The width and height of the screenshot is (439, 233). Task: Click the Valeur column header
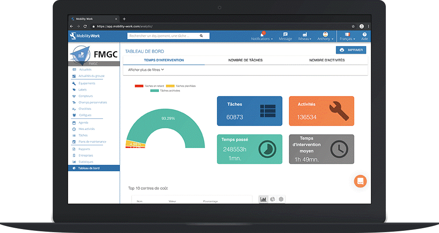[x=172, y=201]
